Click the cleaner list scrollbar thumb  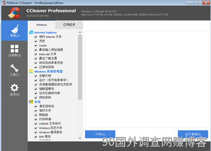pos(80,67)
